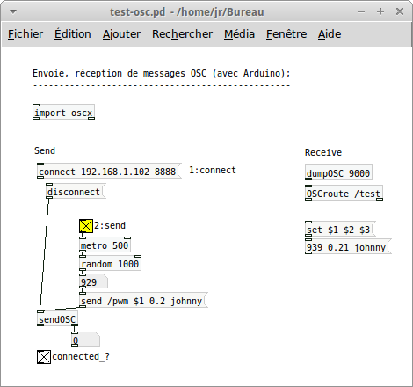The image size is (413, 387).
Task: Select the metro 500 object
Action: click(105, 245)
